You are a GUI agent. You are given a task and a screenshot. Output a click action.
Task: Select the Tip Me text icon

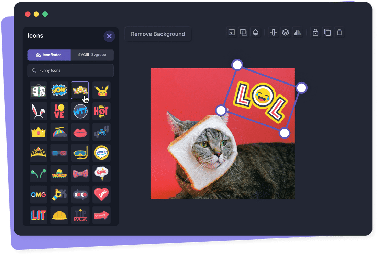(x=80, y=215)
